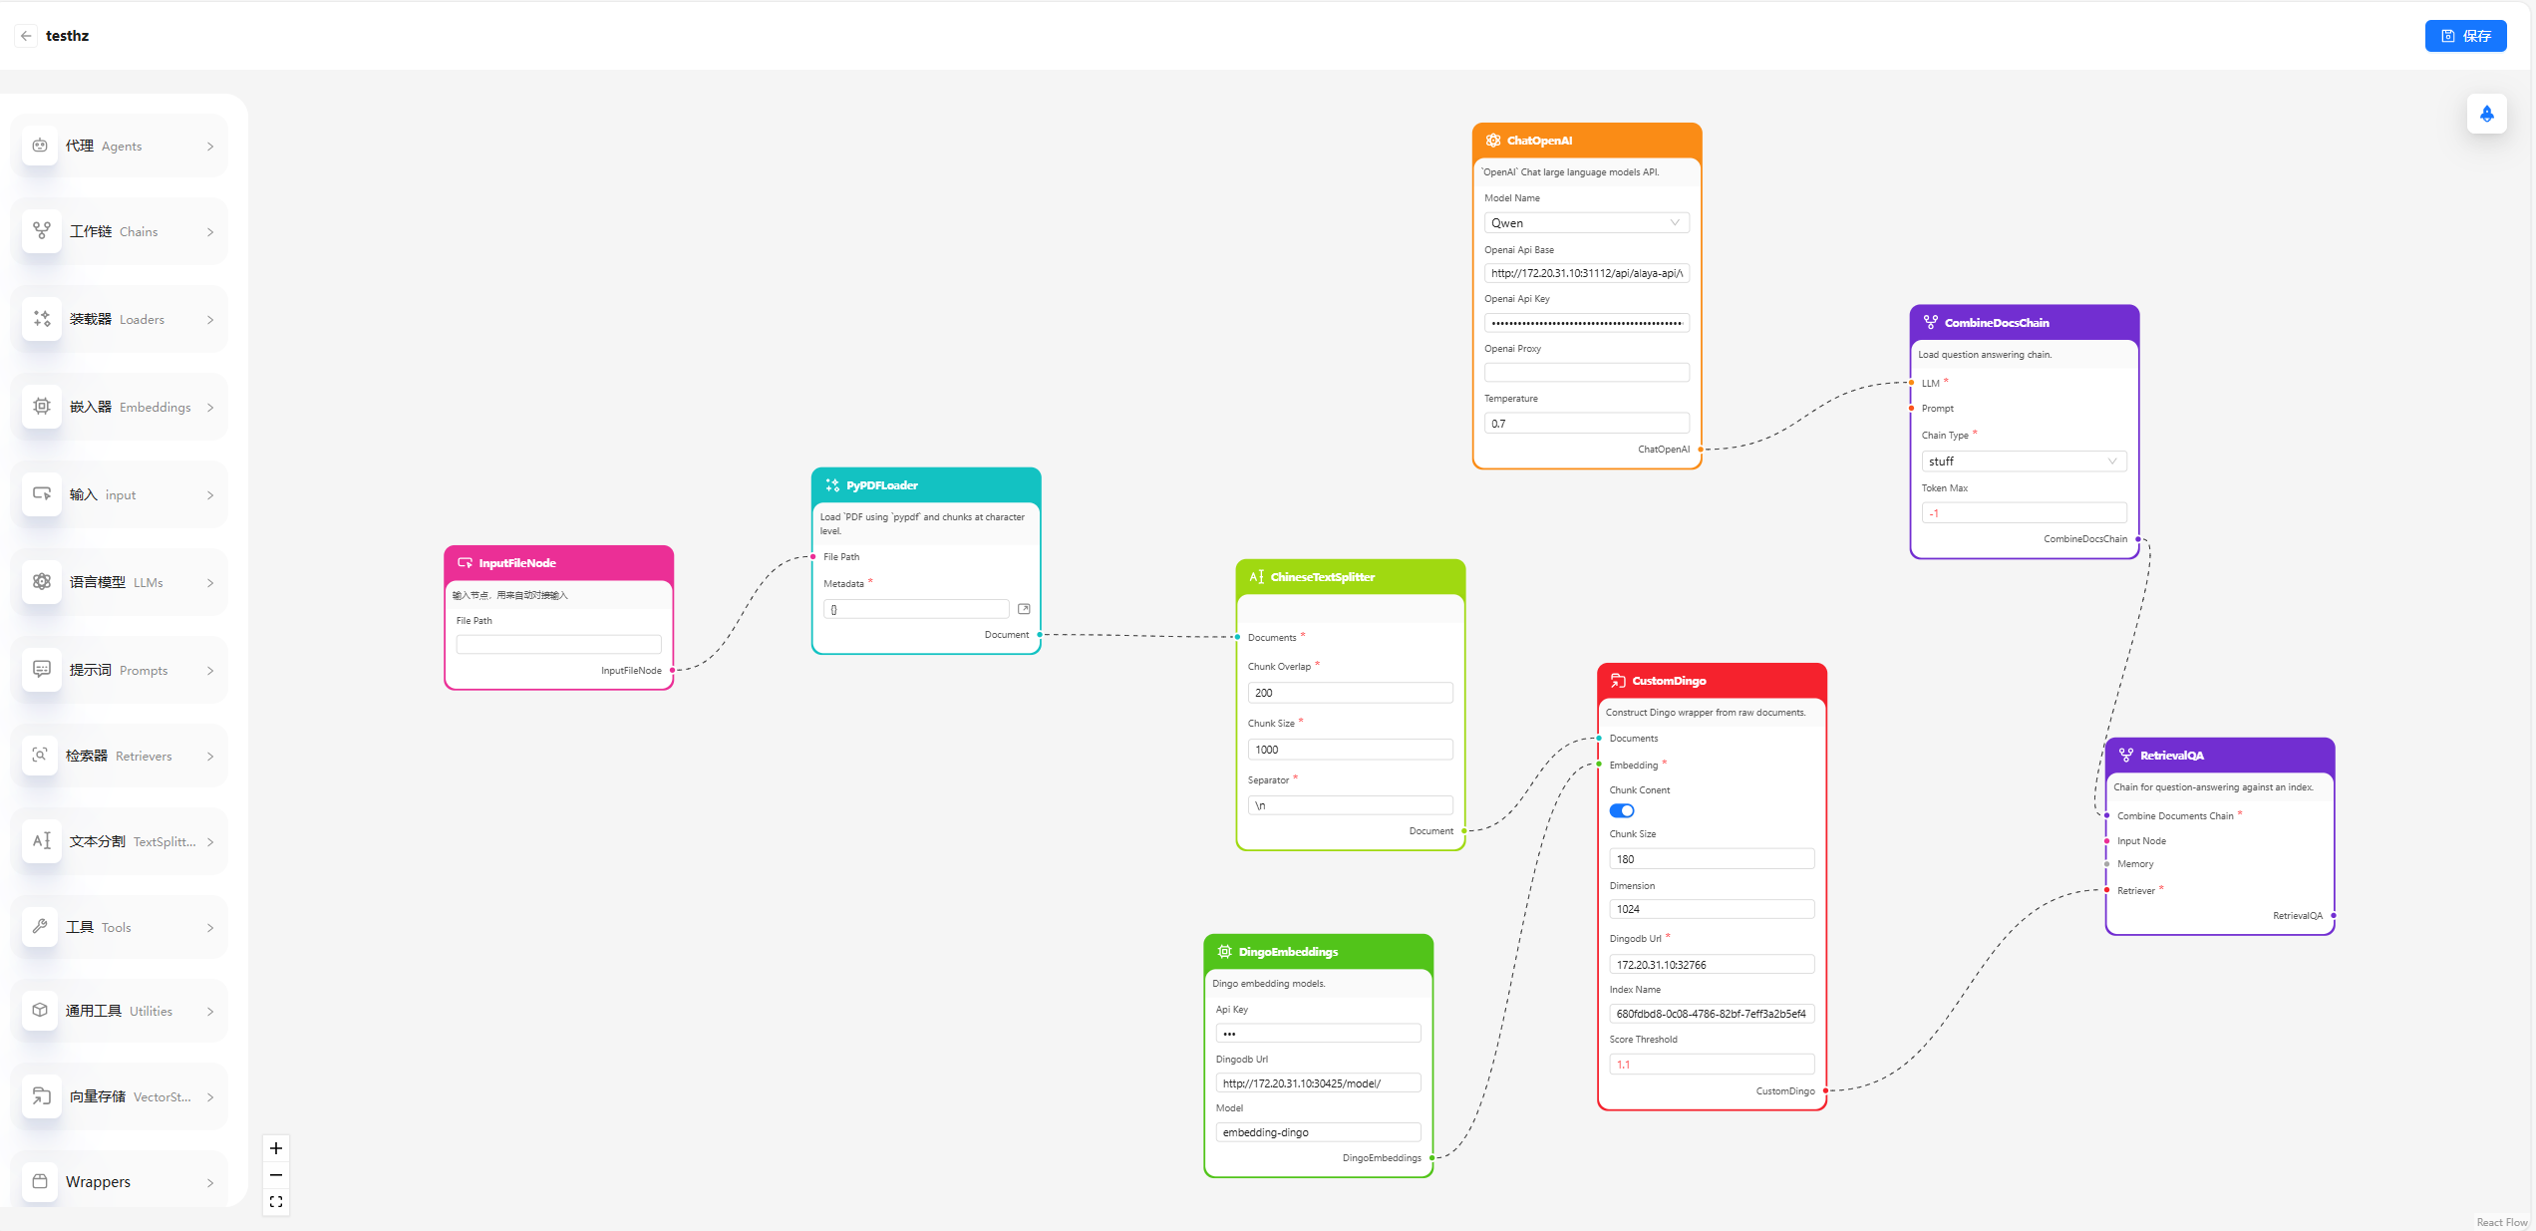Viewport: 2536px width, 1231px height.
Task: Open the Prompts sidebar category
Action: [120, 670]
